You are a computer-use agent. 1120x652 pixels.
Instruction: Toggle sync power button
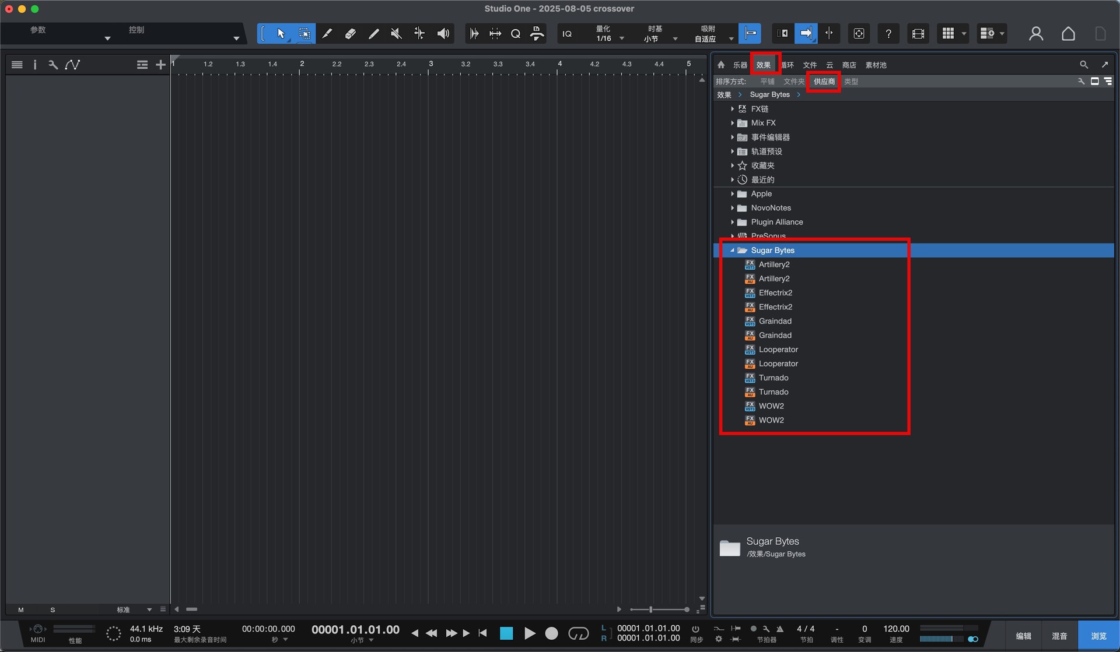(695, 629)
